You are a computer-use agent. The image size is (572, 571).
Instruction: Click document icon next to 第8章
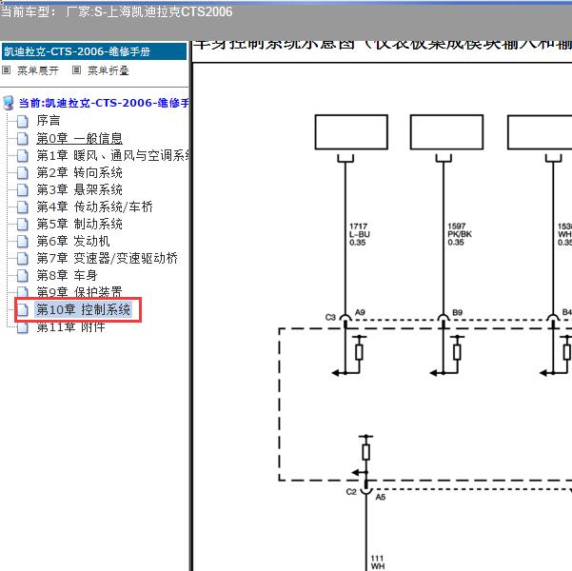pyautogui.click(x=23, y=276)
